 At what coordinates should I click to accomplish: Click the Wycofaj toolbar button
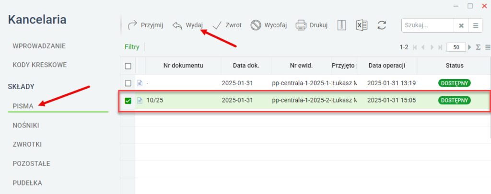(269, 25)
